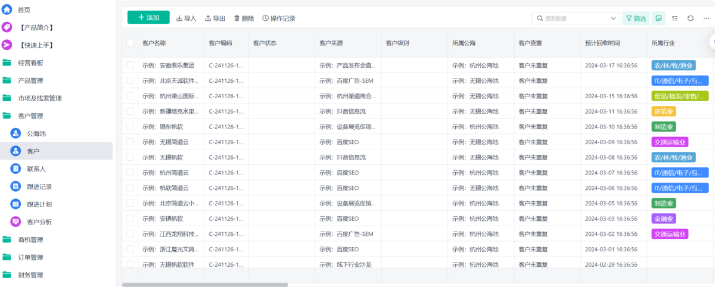
Task: Click the sort order icon
Action: point(674,18)
